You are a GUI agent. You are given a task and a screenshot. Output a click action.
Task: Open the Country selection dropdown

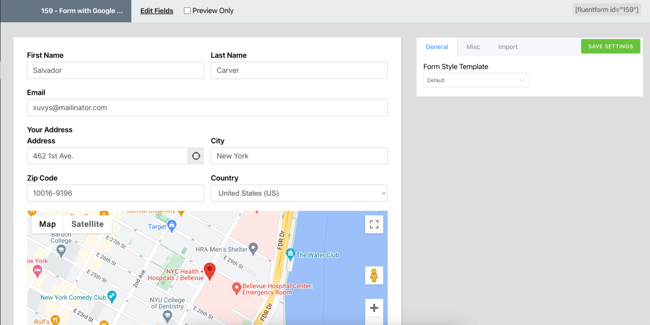299,193
